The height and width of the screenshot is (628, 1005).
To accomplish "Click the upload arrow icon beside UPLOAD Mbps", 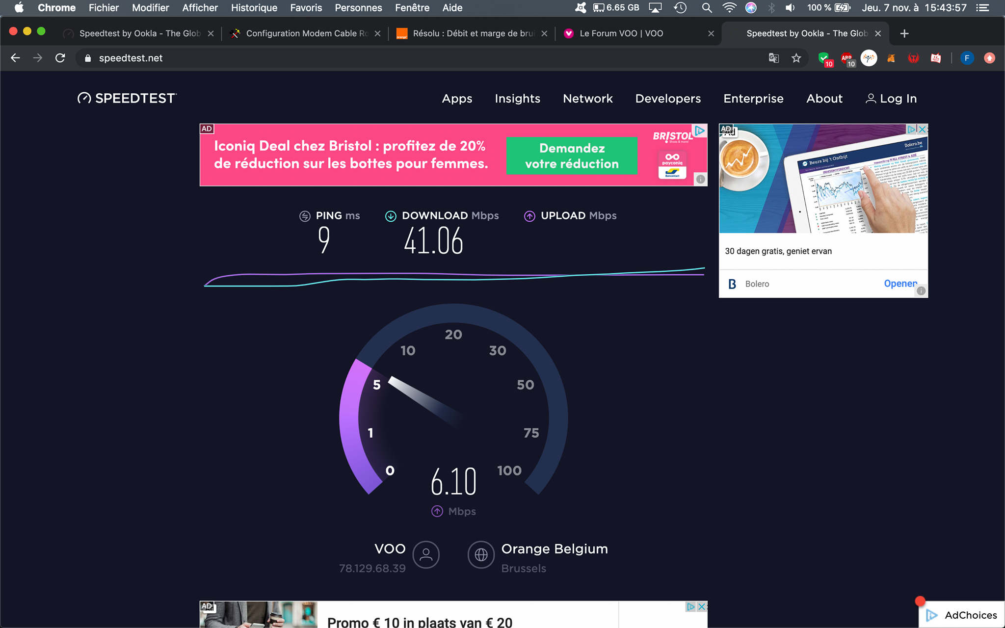I will 529,216.
